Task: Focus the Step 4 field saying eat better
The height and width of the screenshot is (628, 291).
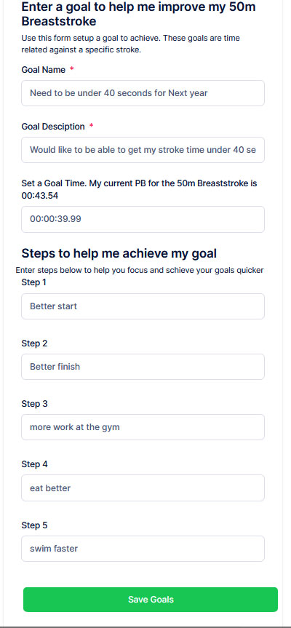Action: click(x=143, y=488)
